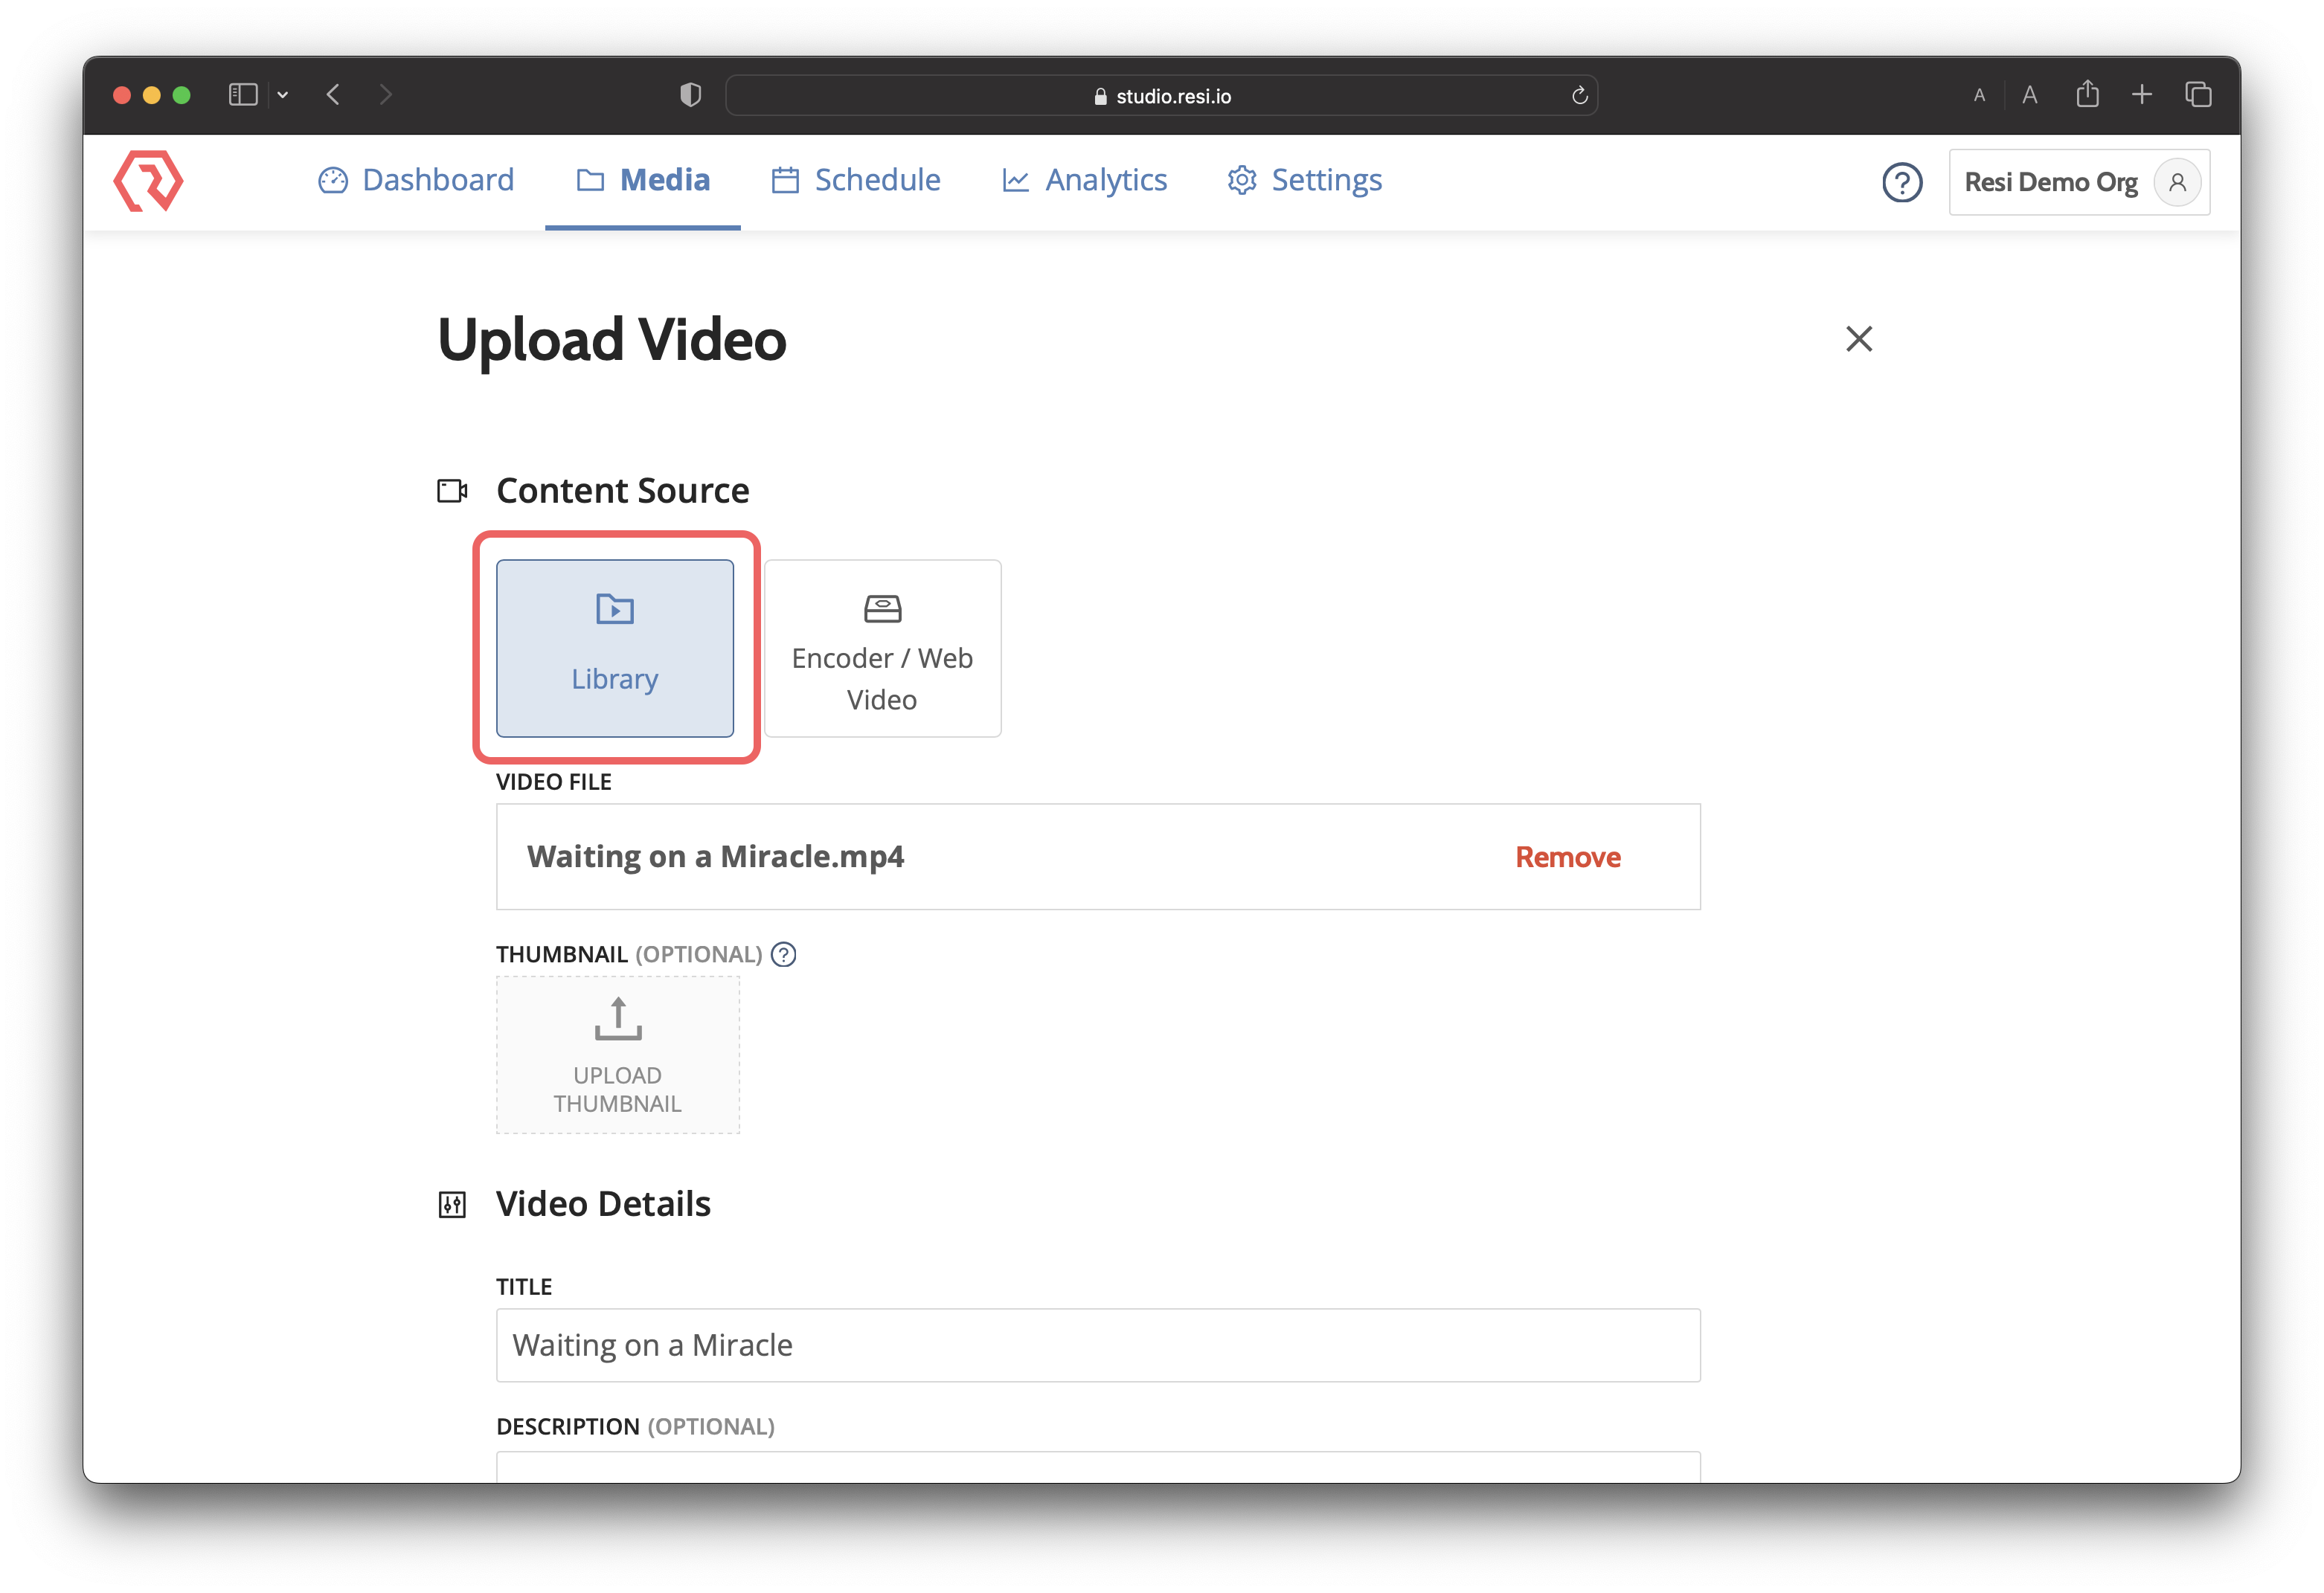The height and width of the screenshot is (1593, 2324).
Task: Click the Resi logo icon
Action: [148, 181]
